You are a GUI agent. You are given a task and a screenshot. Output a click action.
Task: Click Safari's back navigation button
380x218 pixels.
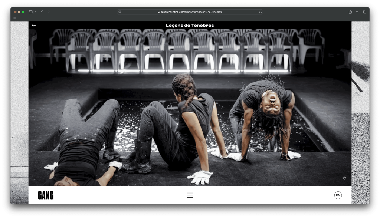[42, 12]
